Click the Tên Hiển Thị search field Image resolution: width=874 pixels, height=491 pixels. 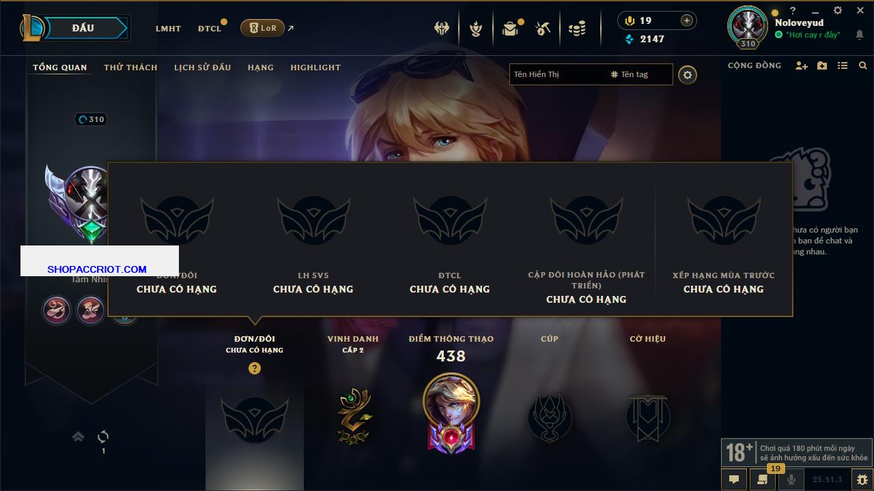559,74
